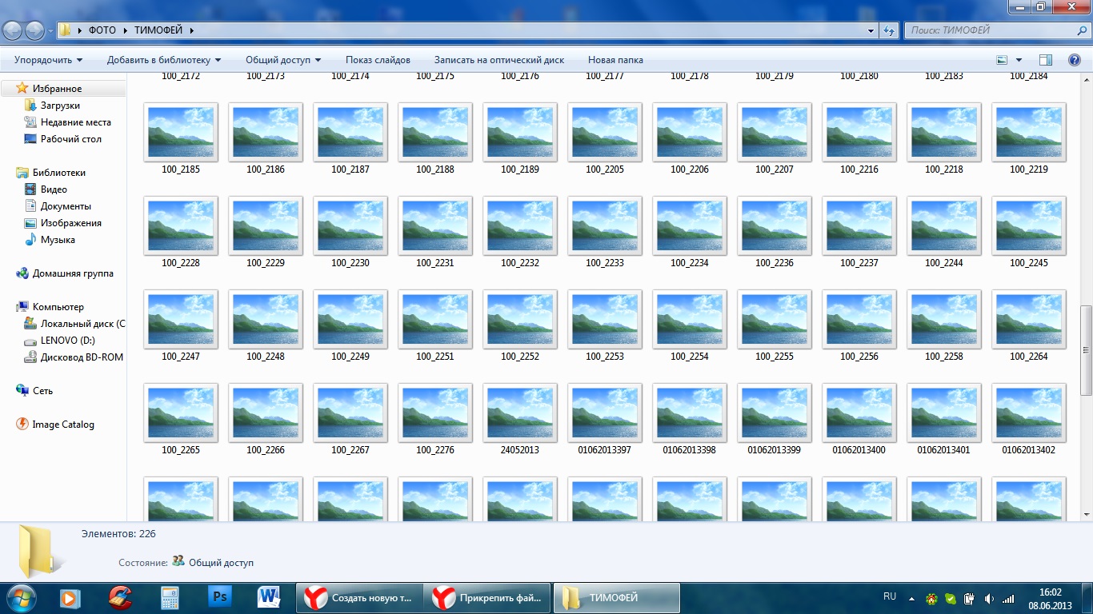Screen dimensions: 1093x614
Task: Open Загрузки in the Favorites sidebar
Action: coord(60,106)
